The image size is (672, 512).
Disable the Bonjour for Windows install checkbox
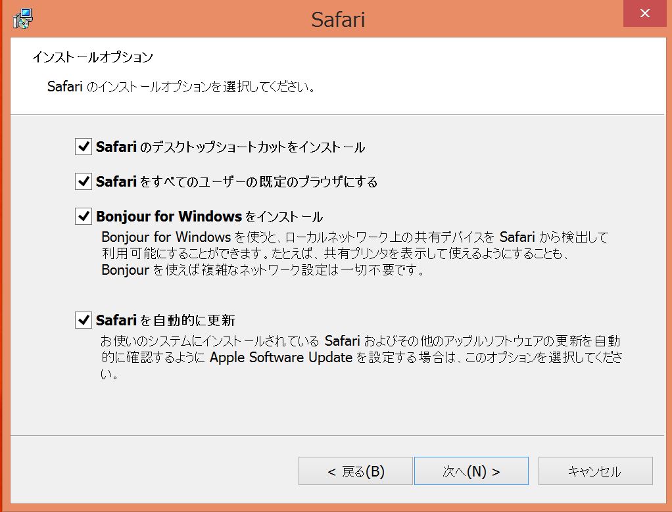point(83,216)
